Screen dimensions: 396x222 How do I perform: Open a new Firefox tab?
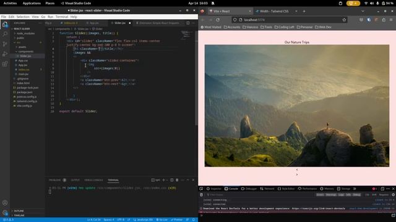coord(304,11)
